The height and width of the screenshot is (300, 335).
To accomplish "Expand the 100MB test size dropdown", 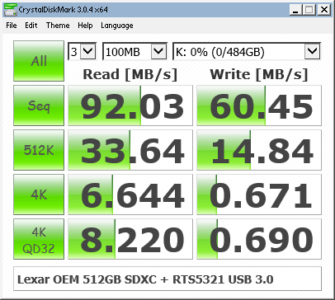I will pos(158,51).
